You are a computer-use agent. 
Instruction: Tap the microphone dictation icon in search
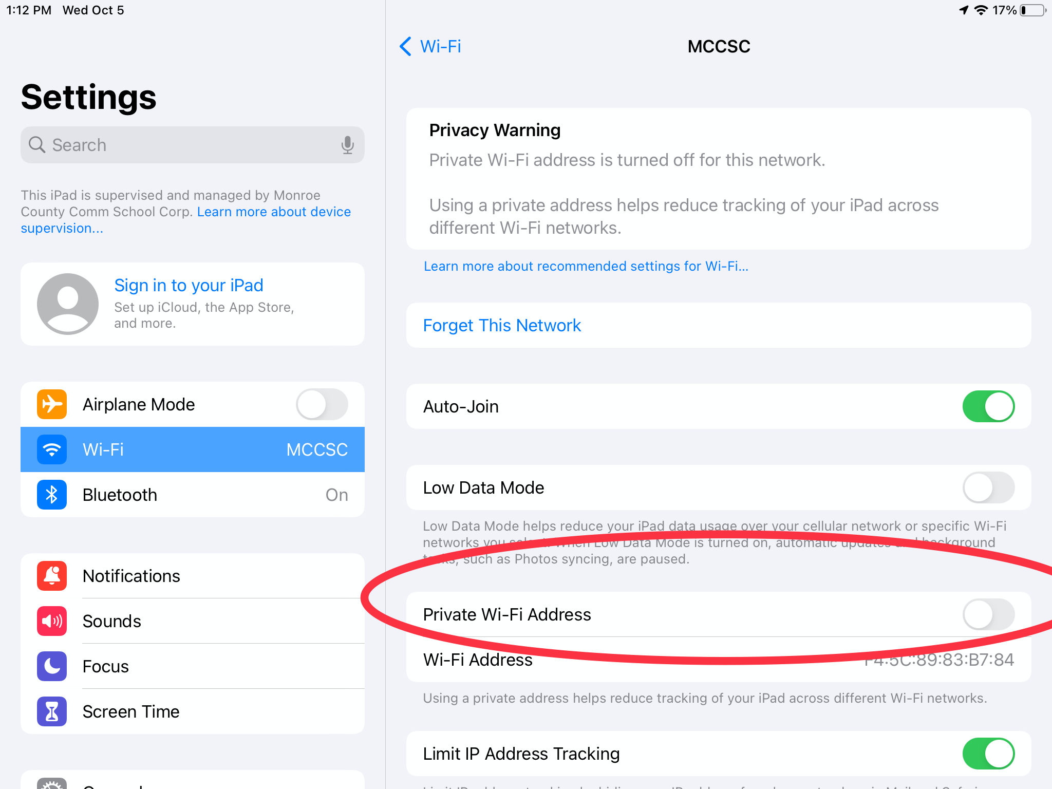347,145
